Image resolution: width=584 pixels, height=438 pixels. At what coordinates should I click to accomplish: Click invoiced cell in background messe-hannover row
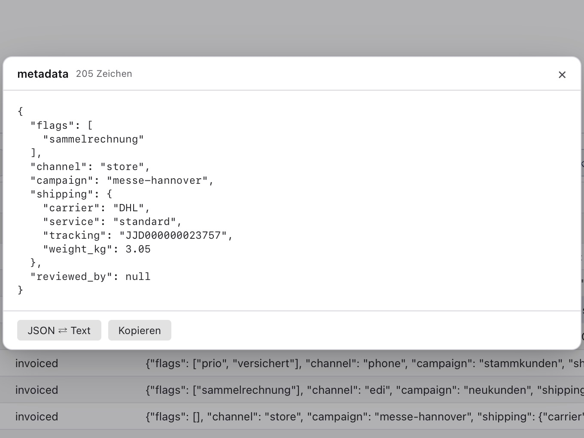[37, 417]
